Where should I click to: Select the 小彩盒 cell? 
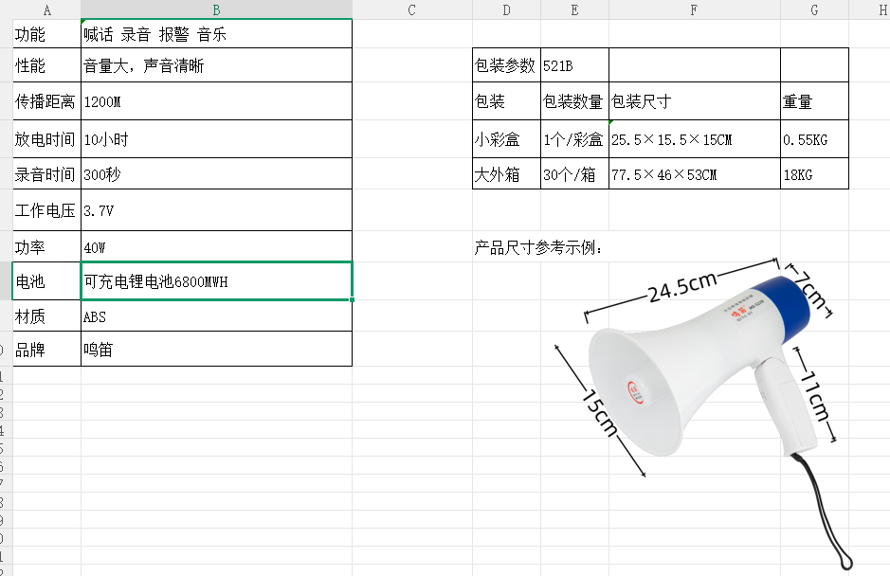pos(506,139)
